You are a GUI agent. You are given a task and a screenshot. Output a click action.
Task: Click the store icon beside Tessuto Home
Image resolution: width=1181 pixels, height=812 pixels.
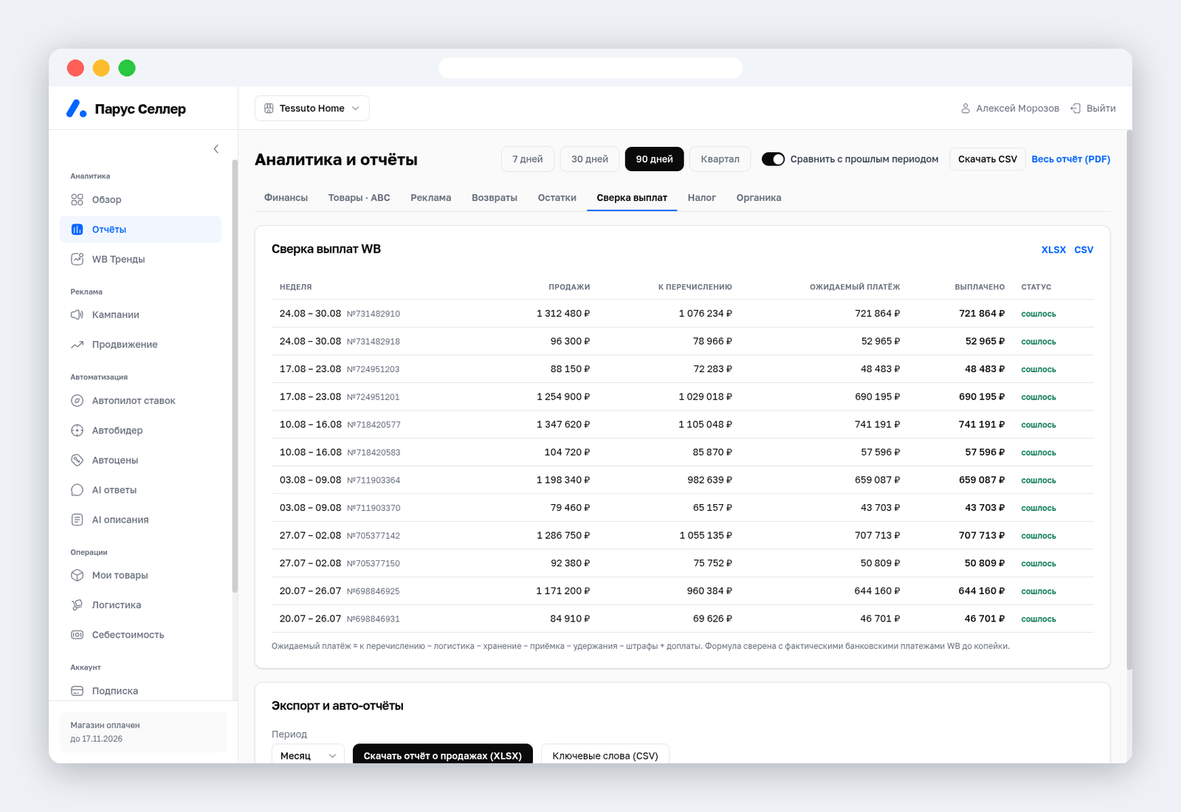coord(269,109)
